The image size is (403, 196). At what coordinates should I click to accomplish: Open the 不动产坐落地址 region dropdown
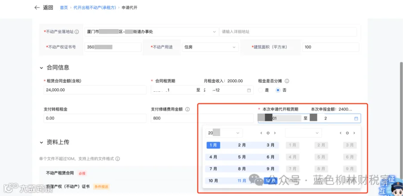(151, 32)
